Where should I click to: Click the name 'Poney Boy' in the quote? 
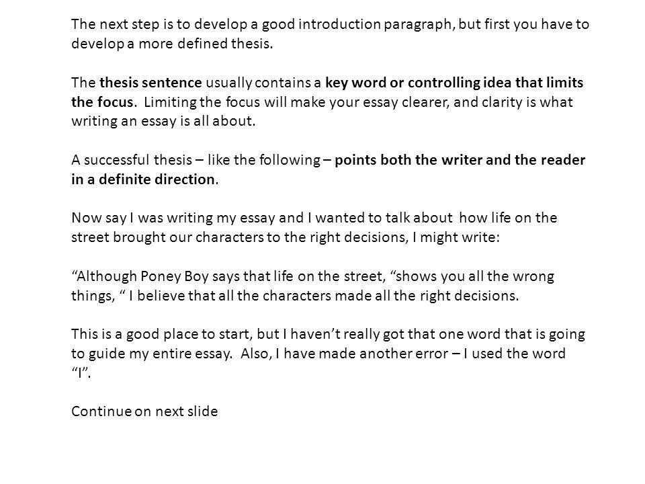175,276
